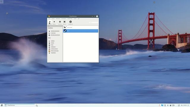Click sidebar configure link with gear icon

click(x=53, y=47)
